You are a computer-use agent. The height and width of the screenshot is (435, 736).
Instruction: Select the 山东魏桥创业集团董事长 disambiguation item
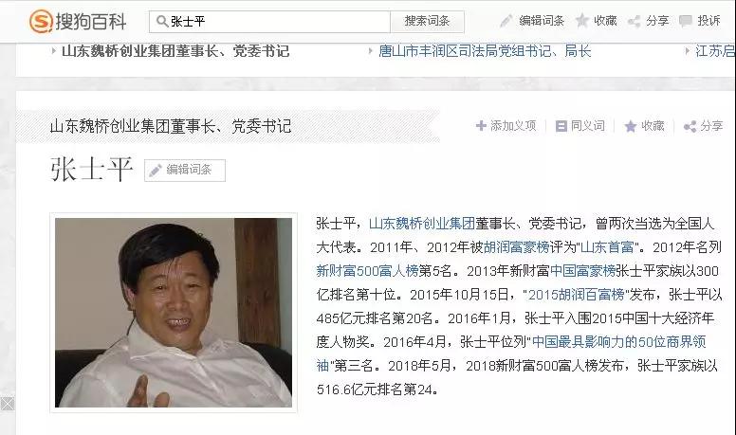[175, 50]
